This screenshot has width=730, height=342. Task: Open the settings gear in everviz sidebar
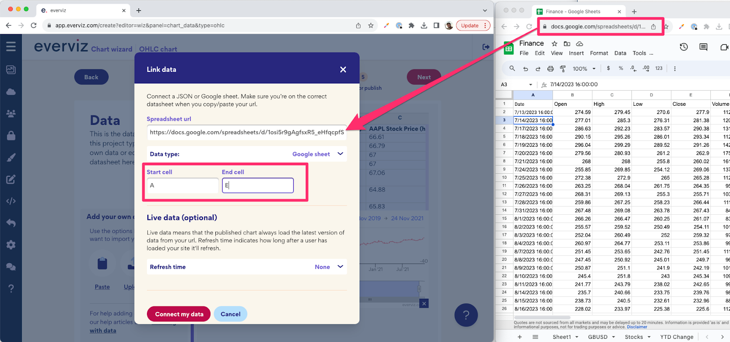[x=11, y=245]
